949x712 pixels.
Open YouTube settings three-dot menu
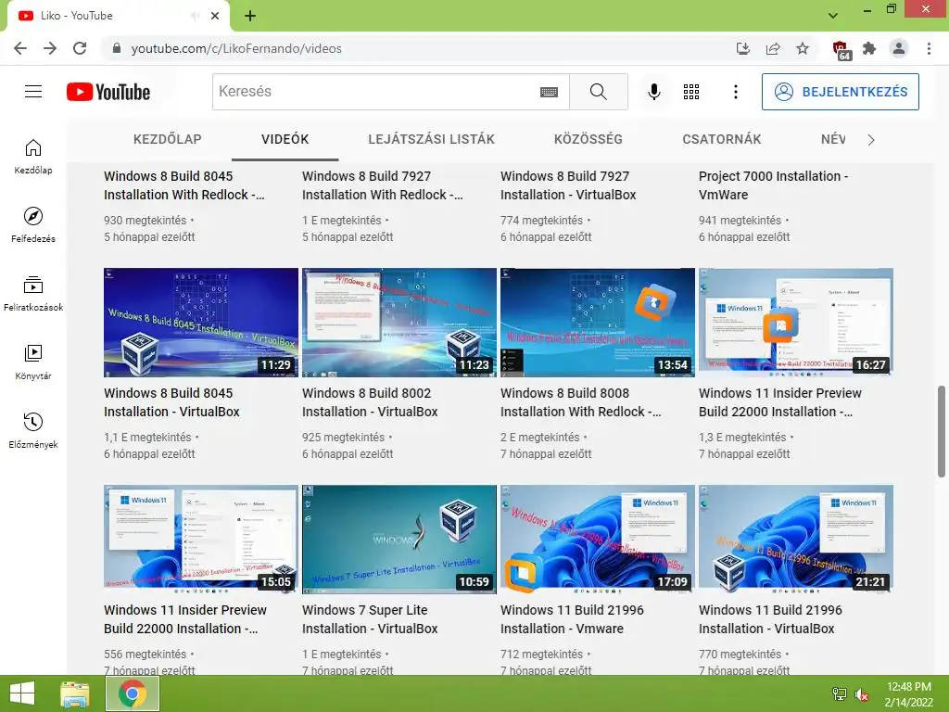[735, 92]
